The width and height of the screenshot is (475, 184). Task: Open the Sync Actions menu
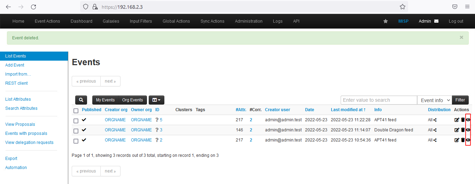(212, 21)
